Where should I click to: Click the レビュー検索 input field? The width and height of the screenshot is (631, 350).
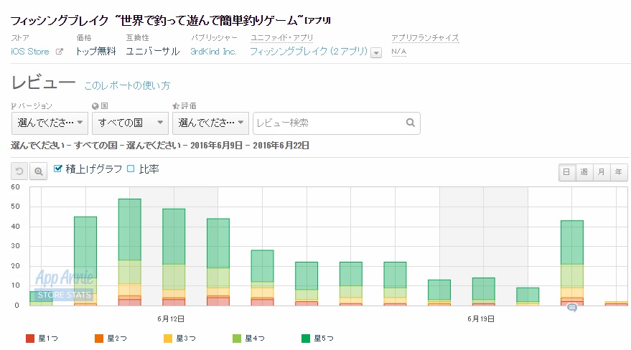[337, 123]
